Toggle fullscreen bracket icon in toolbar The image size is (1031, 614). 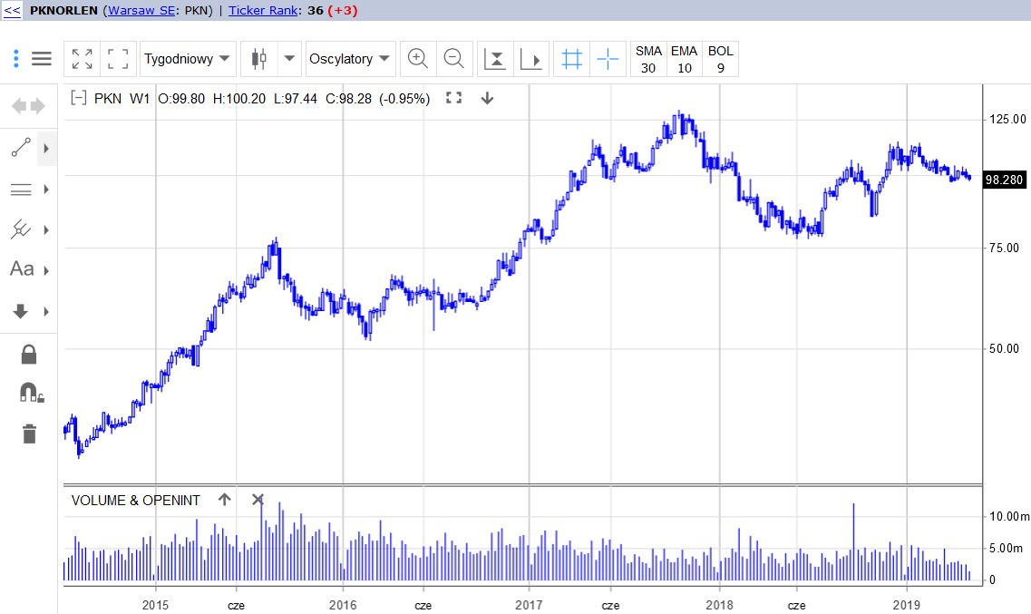pyautogui.click(x=119, y=59)
